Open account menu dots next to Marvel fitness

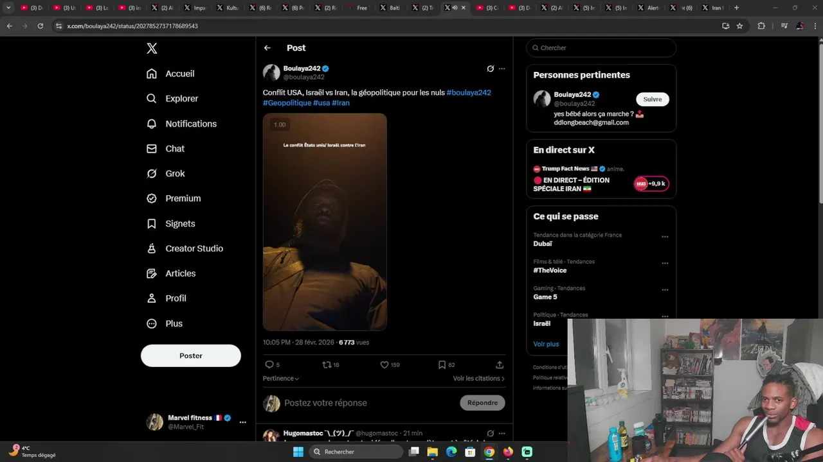tap(242, 422)
